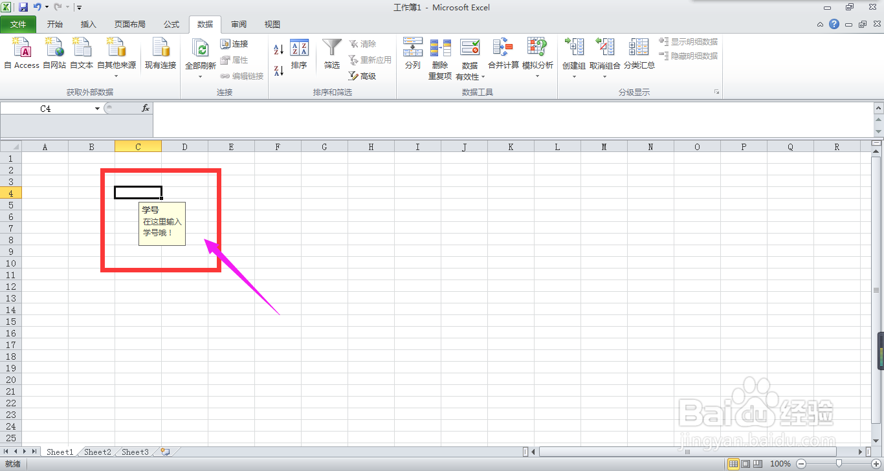The image size is (884, 471).
Task: Click 创建组 to group rows
Action: click(573, 55)
